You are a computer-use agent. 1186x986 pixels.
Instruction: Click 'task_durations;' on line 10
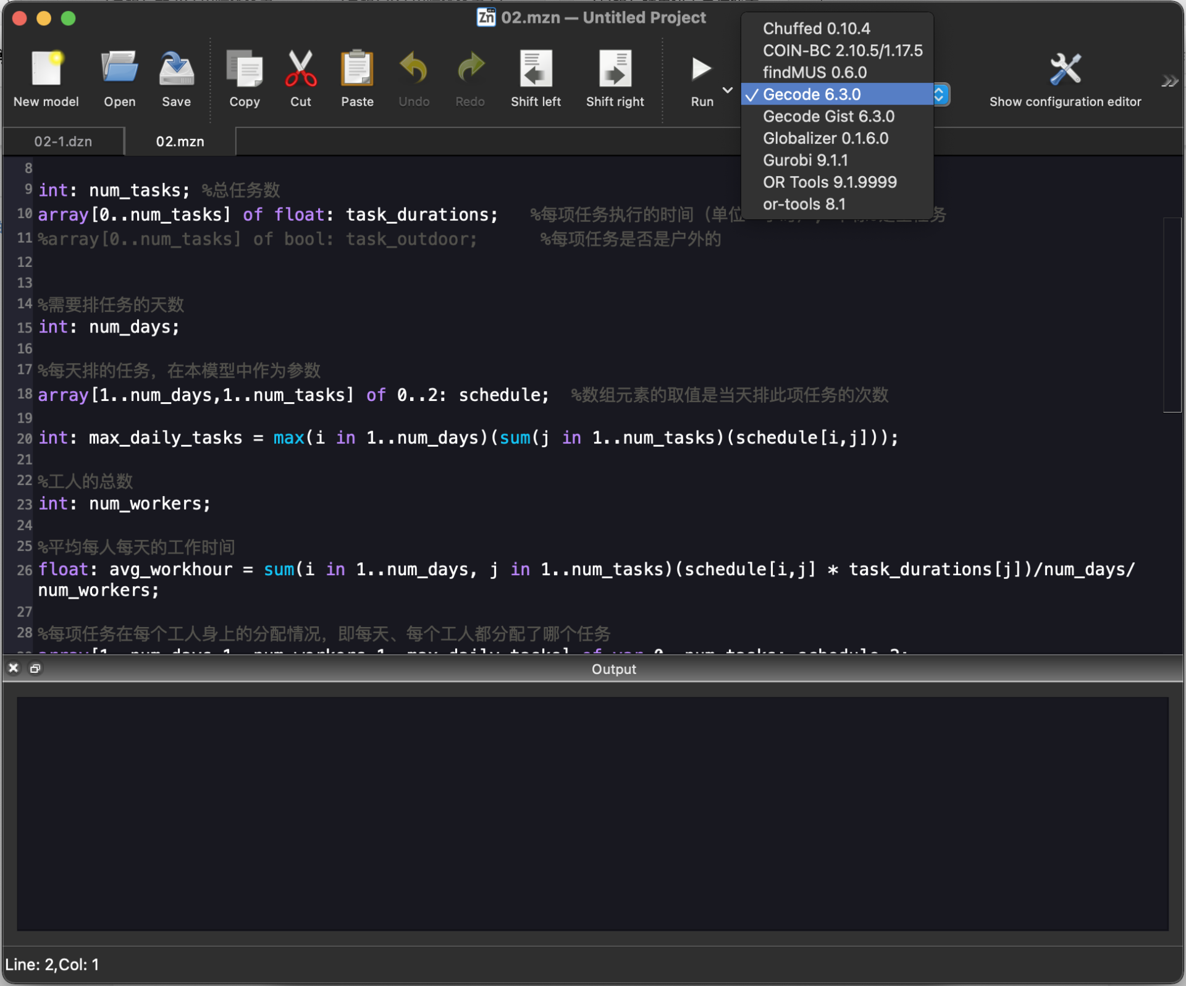point(422,214)
